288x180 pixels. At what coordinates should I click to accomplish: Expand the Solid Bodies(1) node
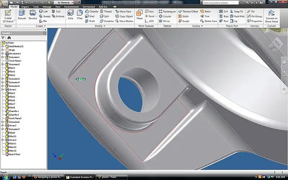click(3, 46)
